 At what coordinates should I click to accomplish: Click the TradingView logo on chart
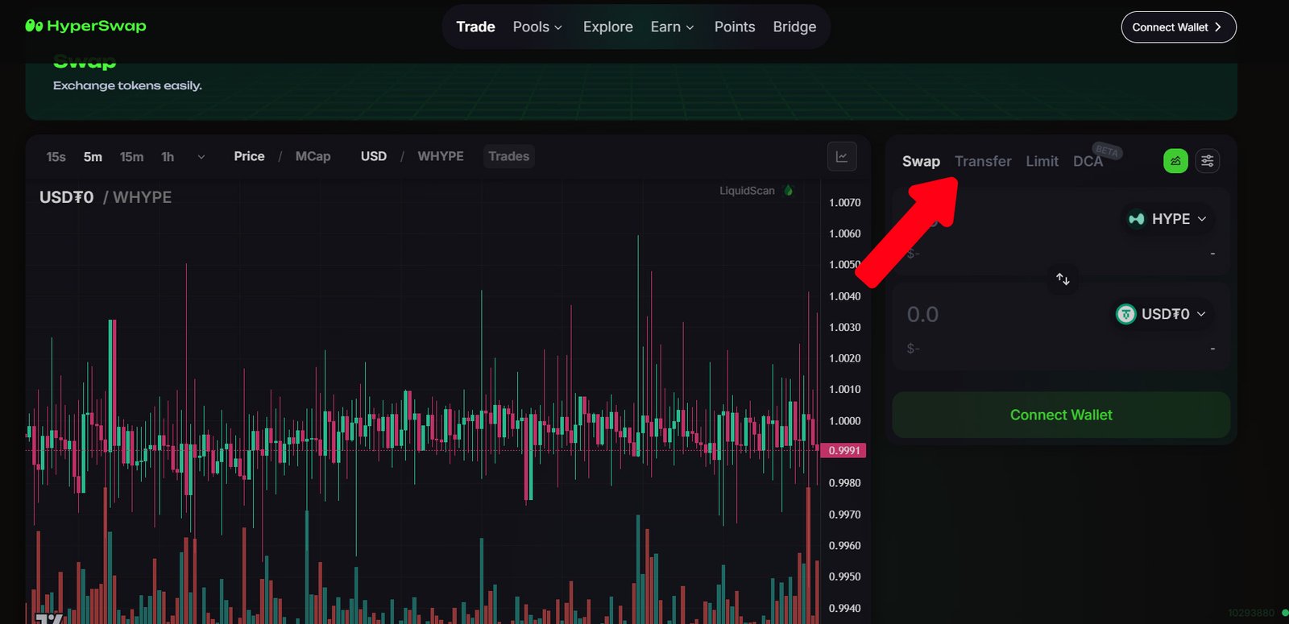point(49,618)
